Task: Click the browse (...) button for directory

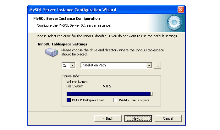Action: pyautogui.click(x=157, y=65)
